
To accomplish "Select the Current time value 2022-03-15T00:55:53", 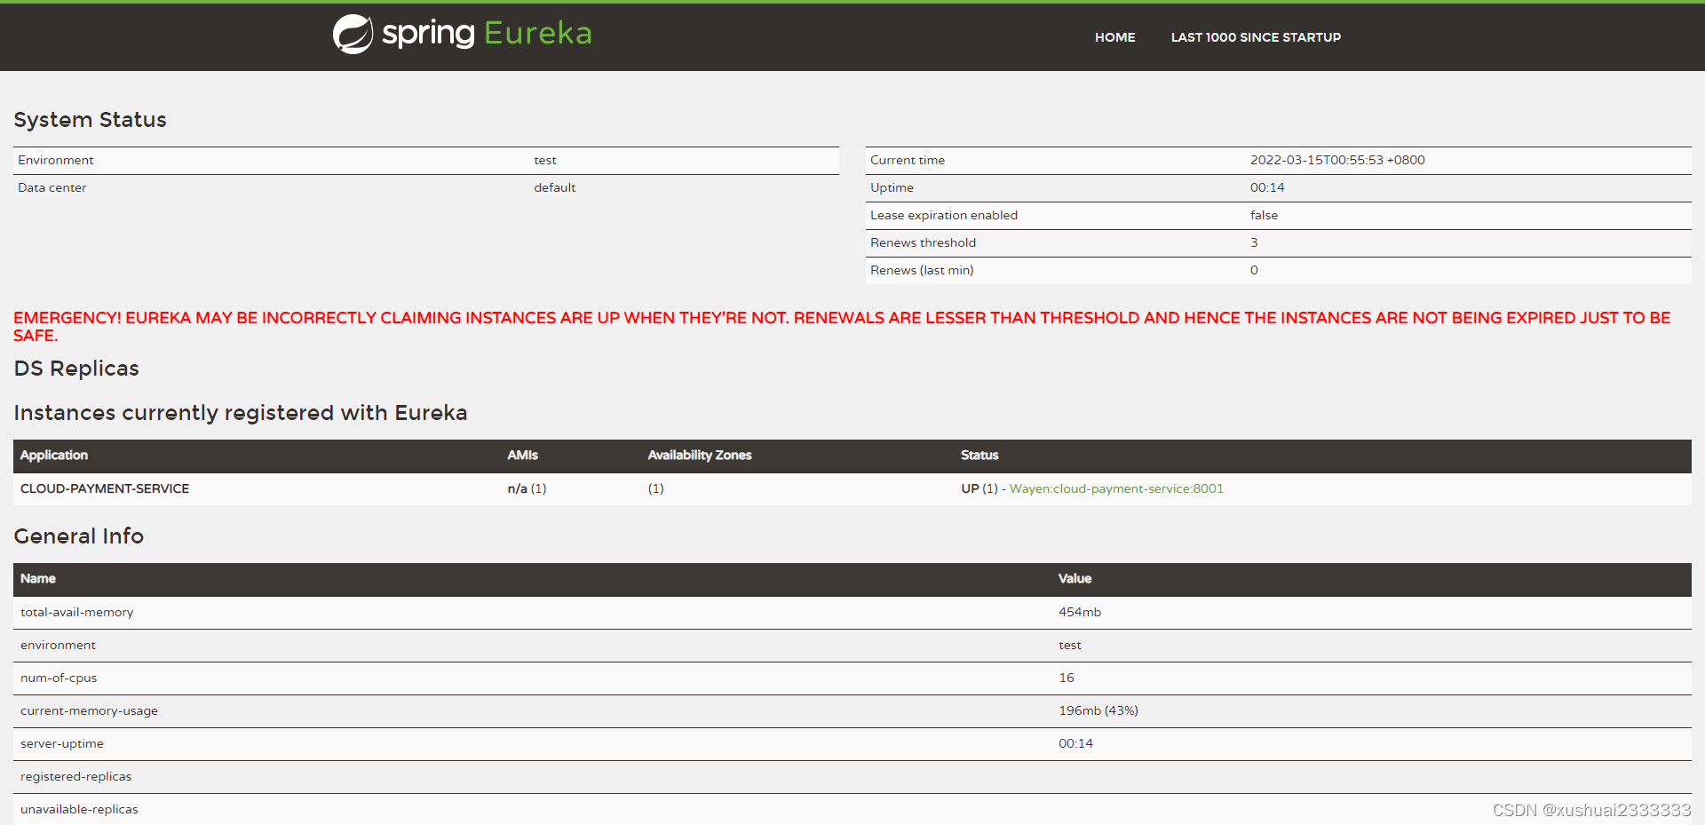I will click(1337, 160).
